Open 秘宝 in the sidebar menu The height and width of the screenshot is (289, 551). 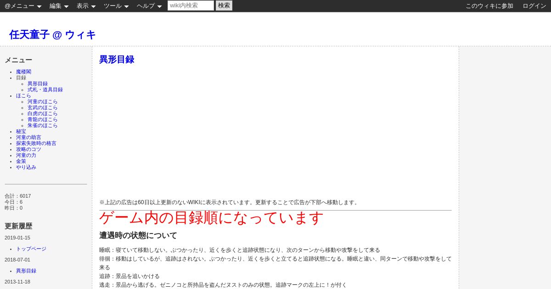pyautogui.click(x=21, y=132)
